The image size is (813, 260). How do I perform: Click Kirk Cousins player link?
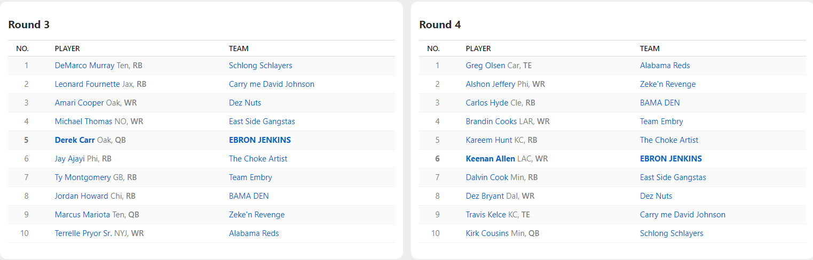point(487,233)
